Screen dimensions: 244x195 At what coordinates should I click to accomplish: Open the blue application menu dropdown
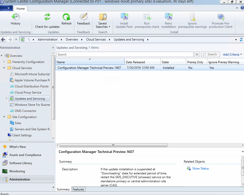[6, 8]
